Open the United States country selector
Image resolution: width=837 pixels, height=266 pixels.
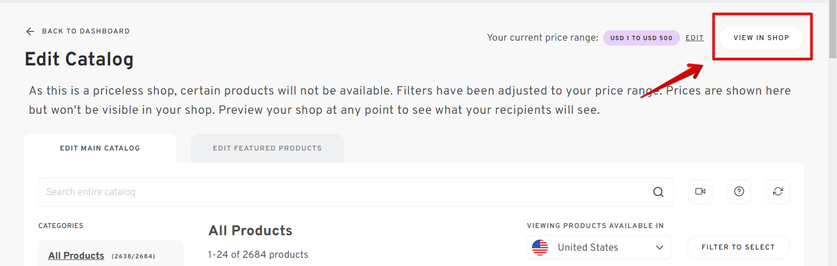(599, 247)
